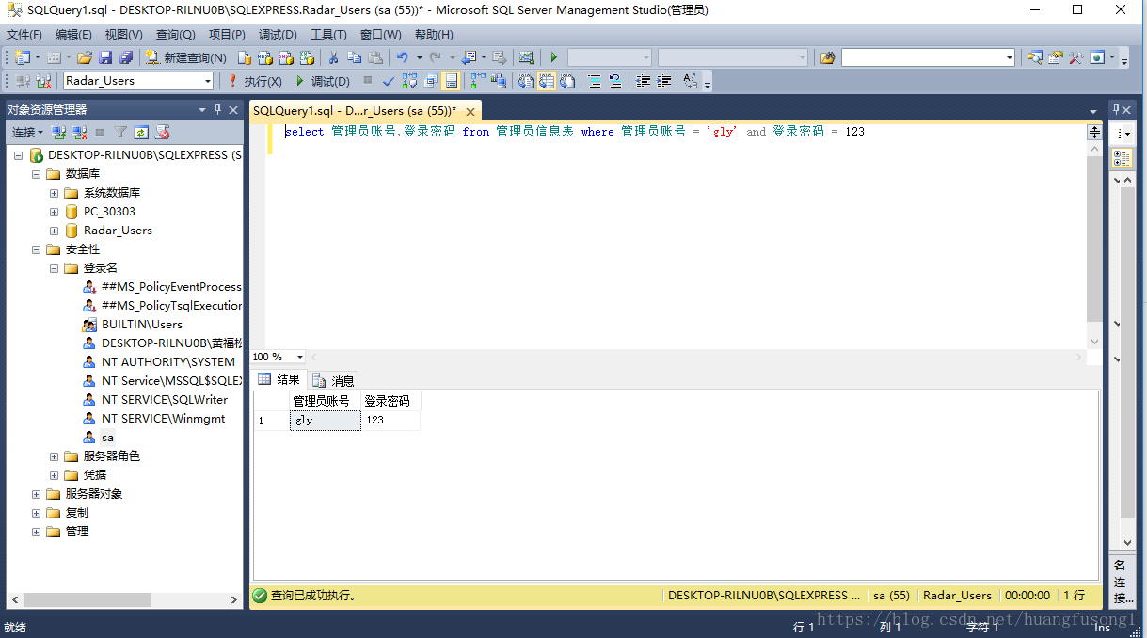Parse the query with the blue checkmark
Image resolution: width=1147 pixels, height=638 pixels.
click(388, 81)
